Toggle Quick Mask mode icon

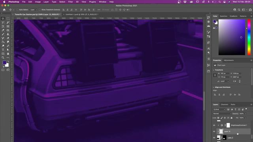pyautogui.click(x=3, y=70)
